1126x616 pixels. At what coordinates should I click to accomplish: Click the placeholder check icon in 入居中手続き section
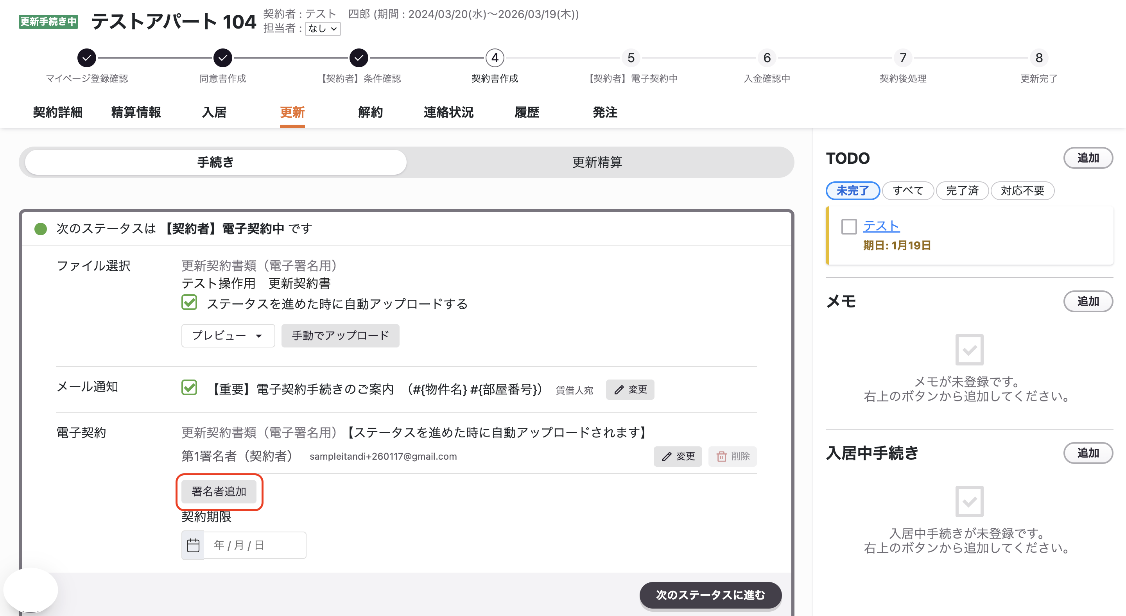click(x=969, y=501)
